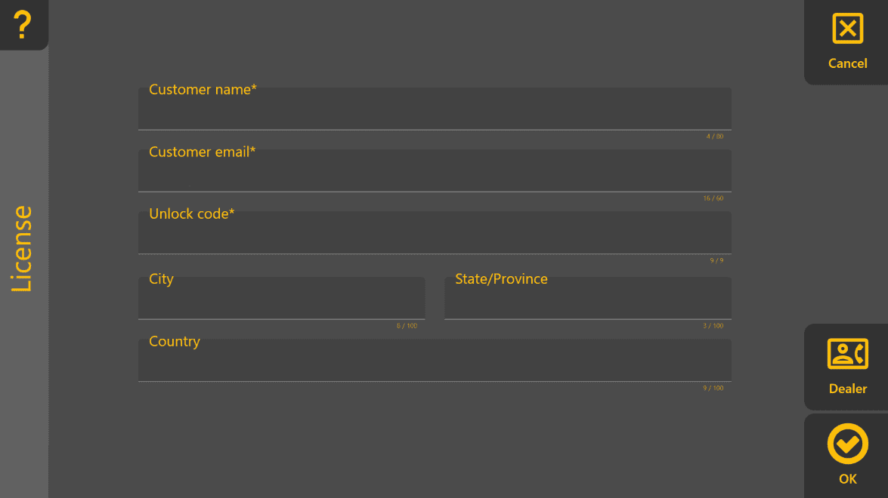Click the Unlock code* label text

pyautogui.click(x=191, y=214)
